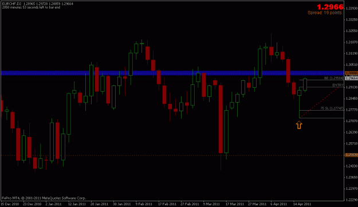Select the 75 SL horizontal line at 1.27747

tap(321, 110)
